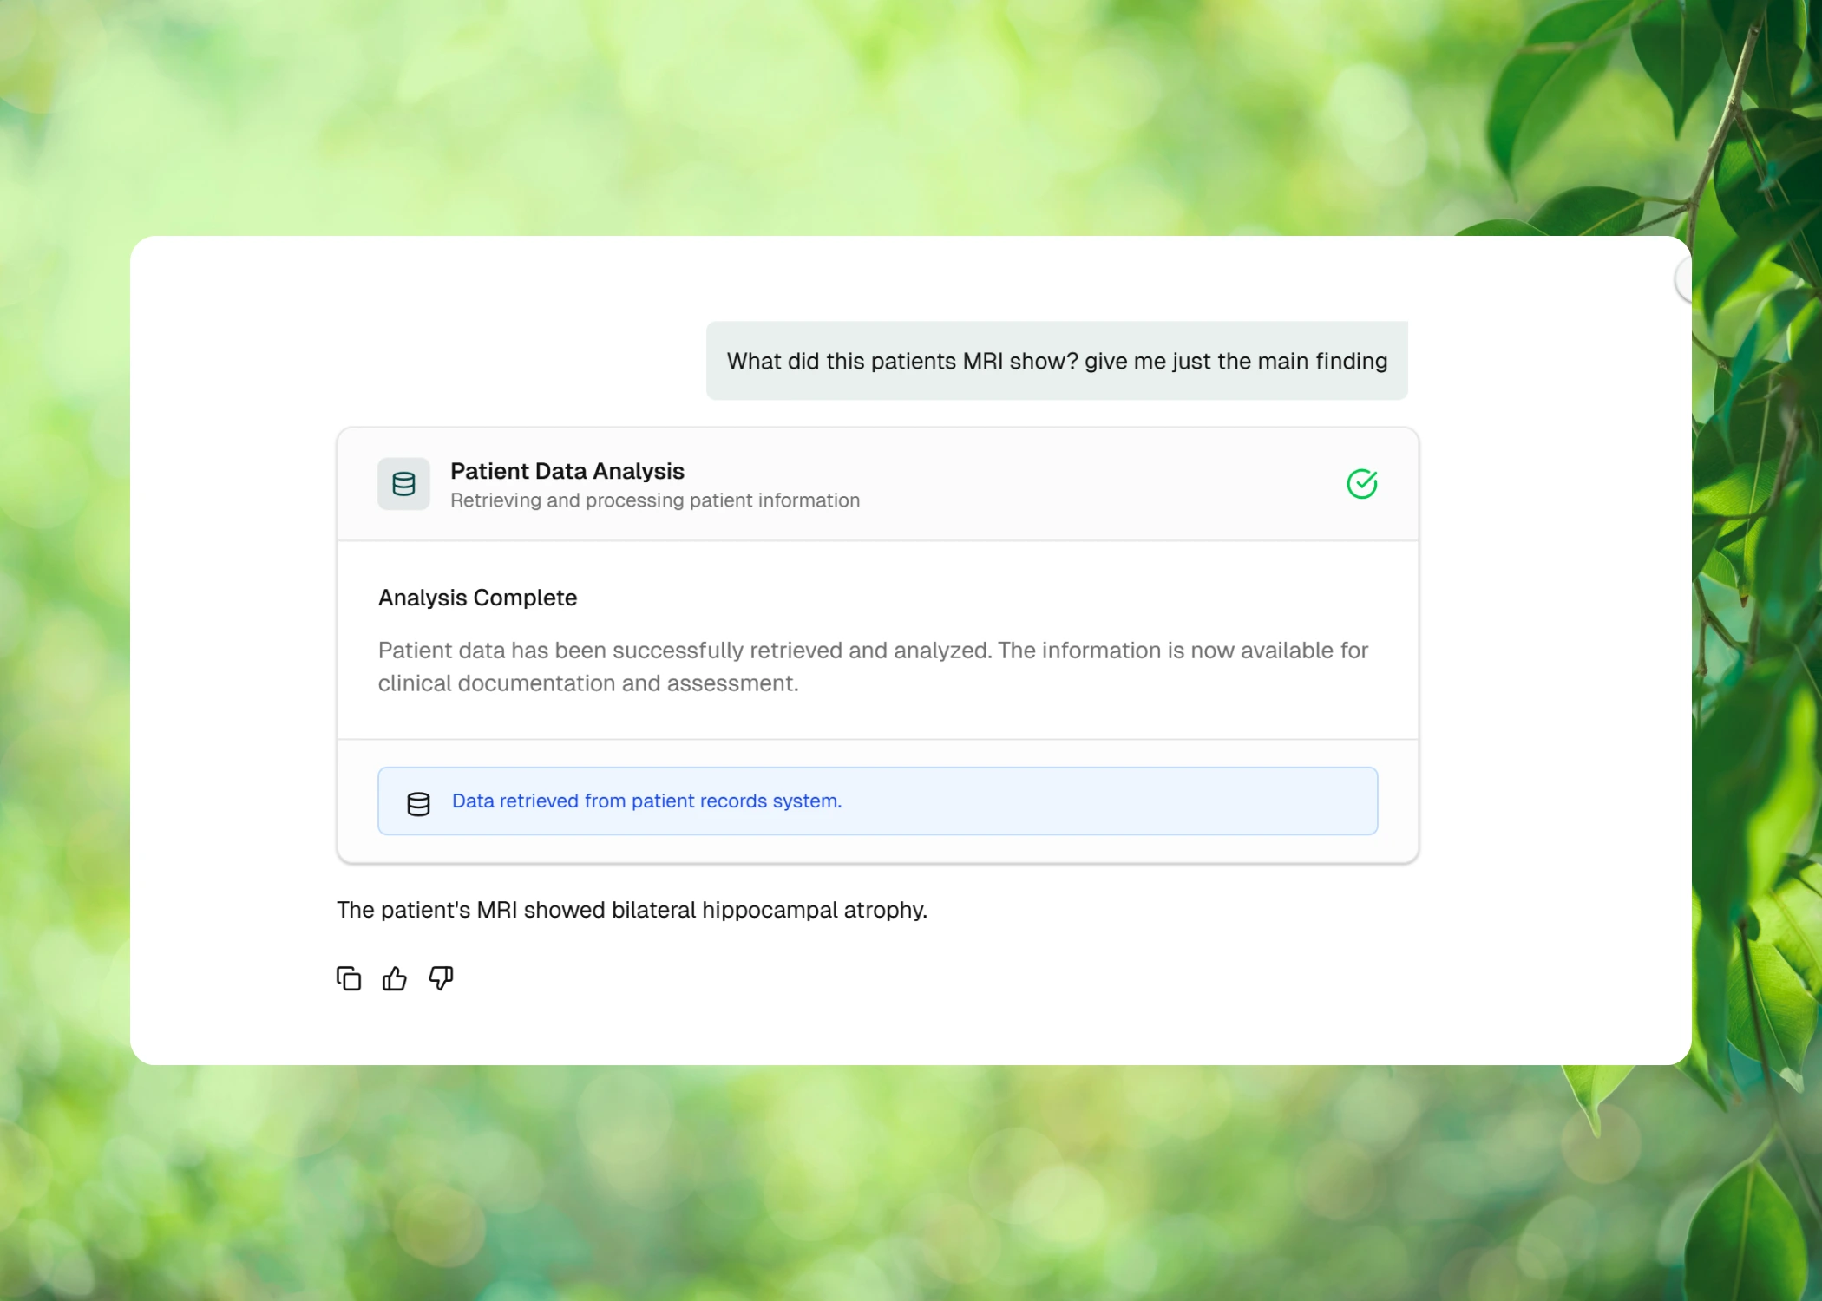Give the response a thumbs down
The width and height of the screenshot is (1822, 1301).
(441, 978)
